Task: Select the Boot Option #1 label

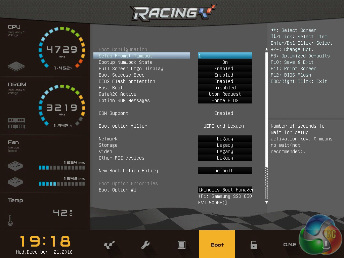Action: click(x=117, y=190)
